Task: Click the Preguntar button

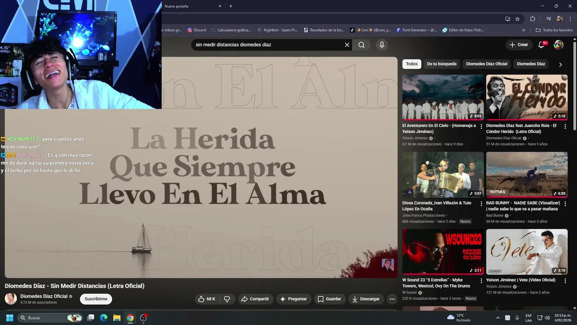Action: click(x=293, y=299)
